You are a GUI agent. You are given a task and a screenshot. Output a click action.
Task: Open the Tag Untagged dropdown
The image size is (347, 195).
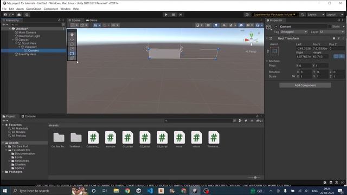(293, 32)
